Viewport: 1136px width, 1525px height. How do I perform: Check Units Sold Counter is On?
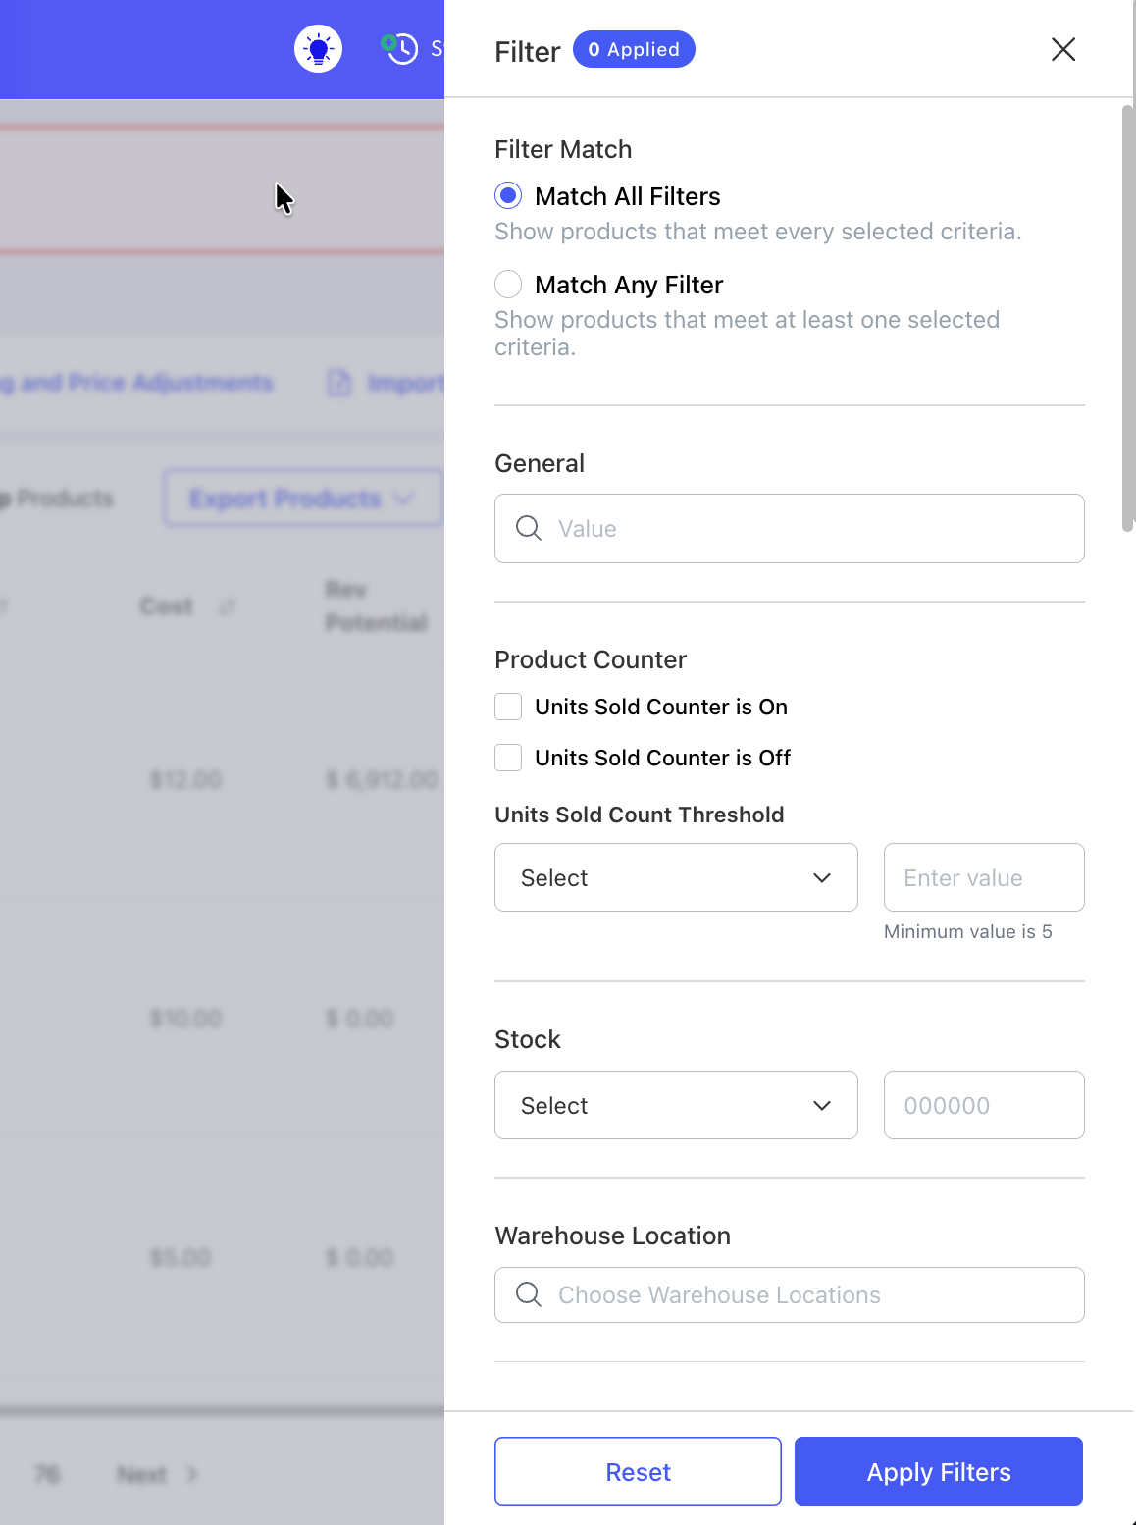508,707
